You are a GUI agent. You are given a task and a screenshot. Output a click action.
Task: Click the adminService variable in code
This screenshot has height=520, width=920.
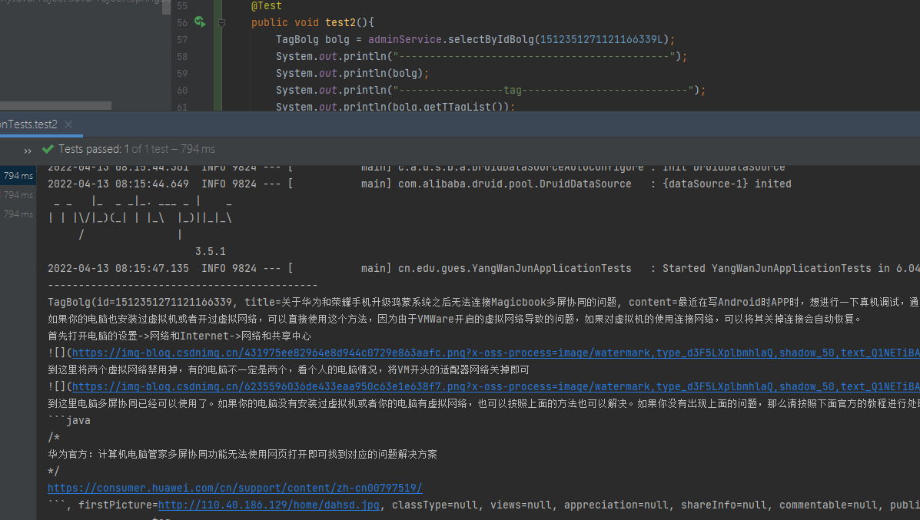tap(405, 39)
